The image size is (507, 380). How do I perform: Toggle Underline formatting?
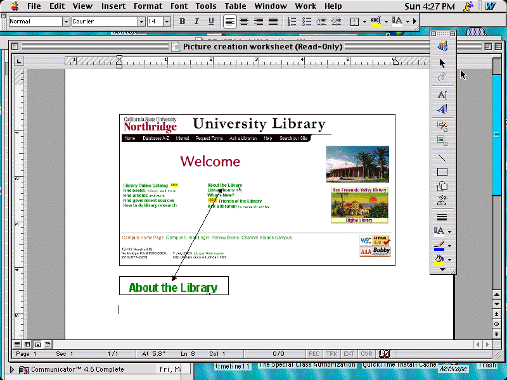[x=211, y=22]
